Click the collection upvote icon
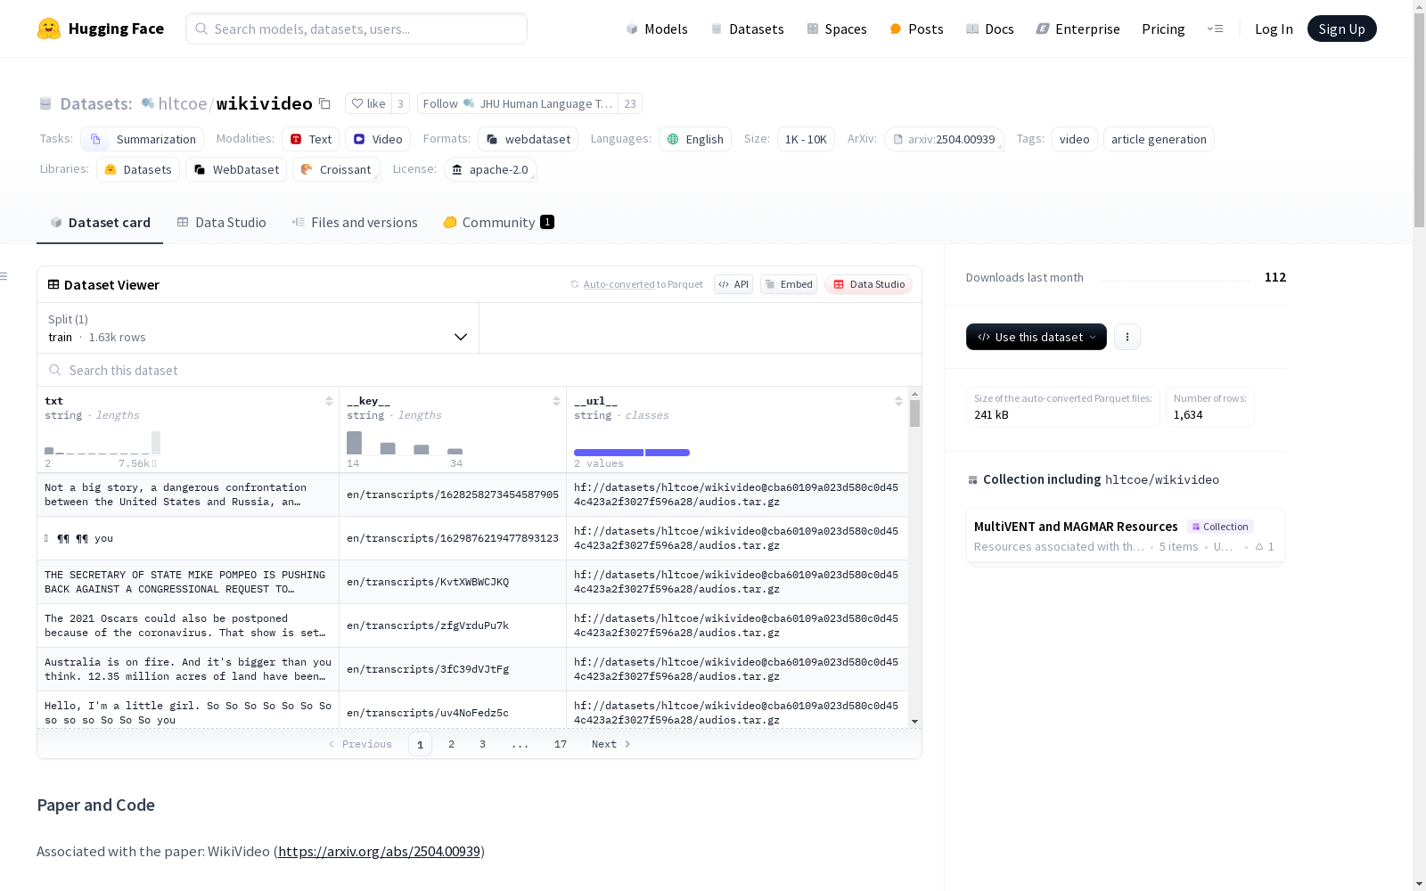 pos(1259,546)
